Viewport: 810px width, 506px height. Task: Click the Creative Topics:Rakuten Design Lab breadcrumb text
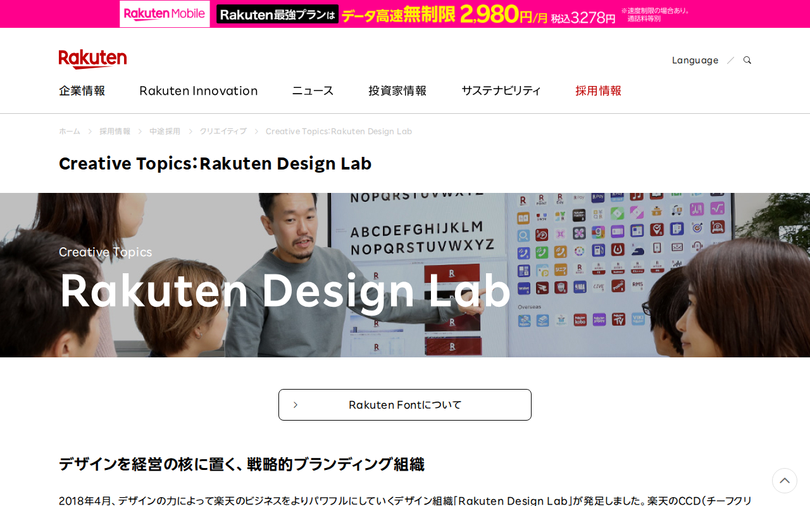click(339, 132)
